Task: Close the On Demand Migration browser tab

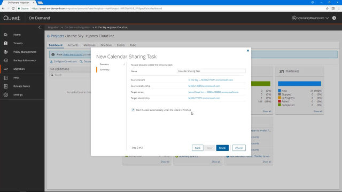Action: 34,3
